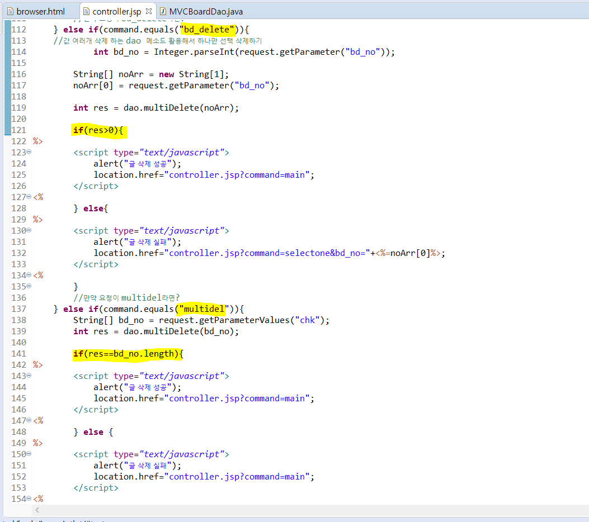The image size is (589, 522).
Task: Click the script open tag on line 123
Action: tap(151, 153)
